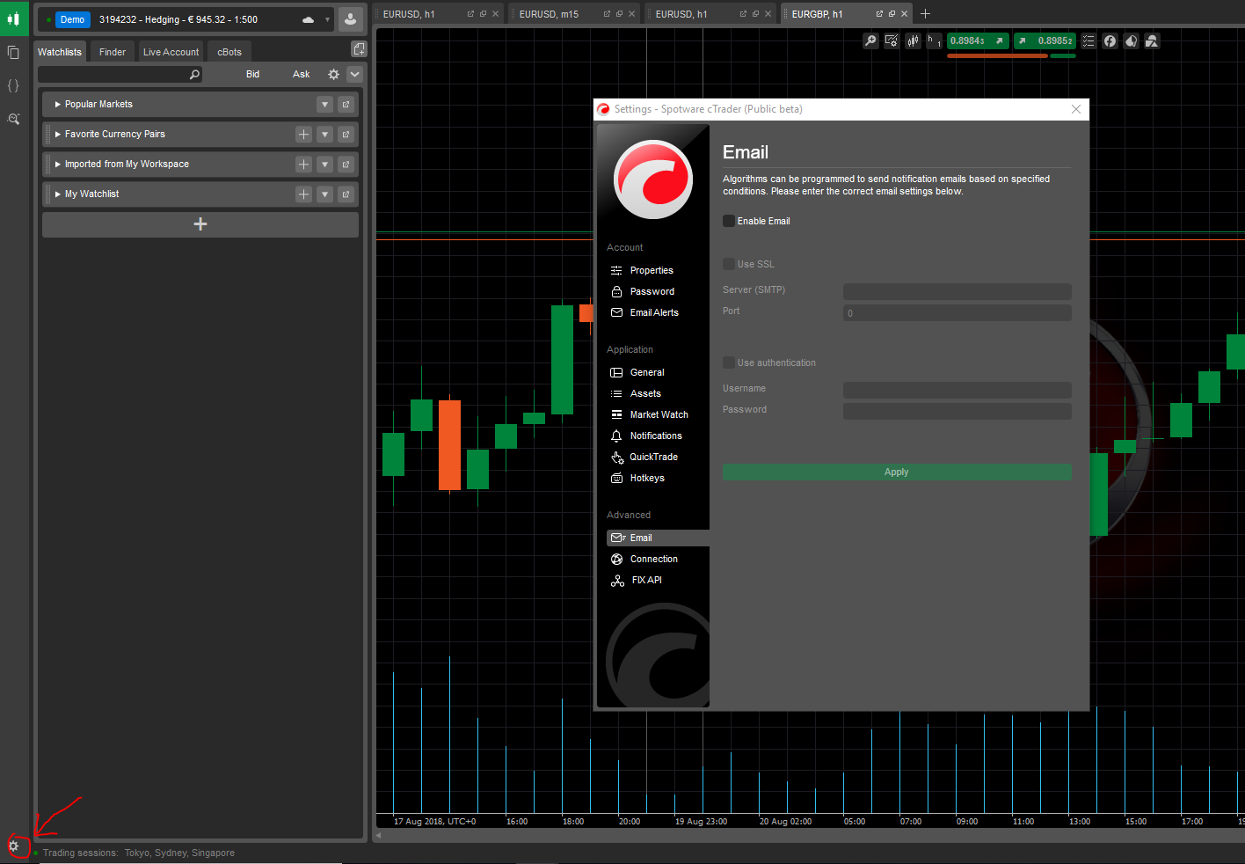Viewport: 1245px width, 864px height.
Task: Add a symbol to Favorite Currency Pairs
Action: point(303,135)
